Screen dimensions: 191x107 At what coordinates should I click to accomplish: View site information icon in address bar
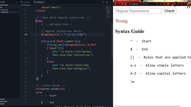click(x=130, y=4)
